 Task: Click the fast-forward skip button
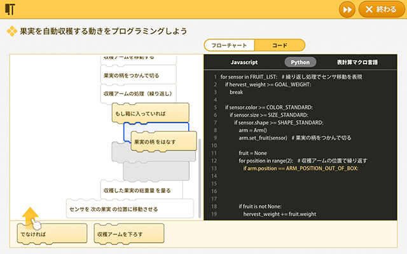(x=346, y=10)
